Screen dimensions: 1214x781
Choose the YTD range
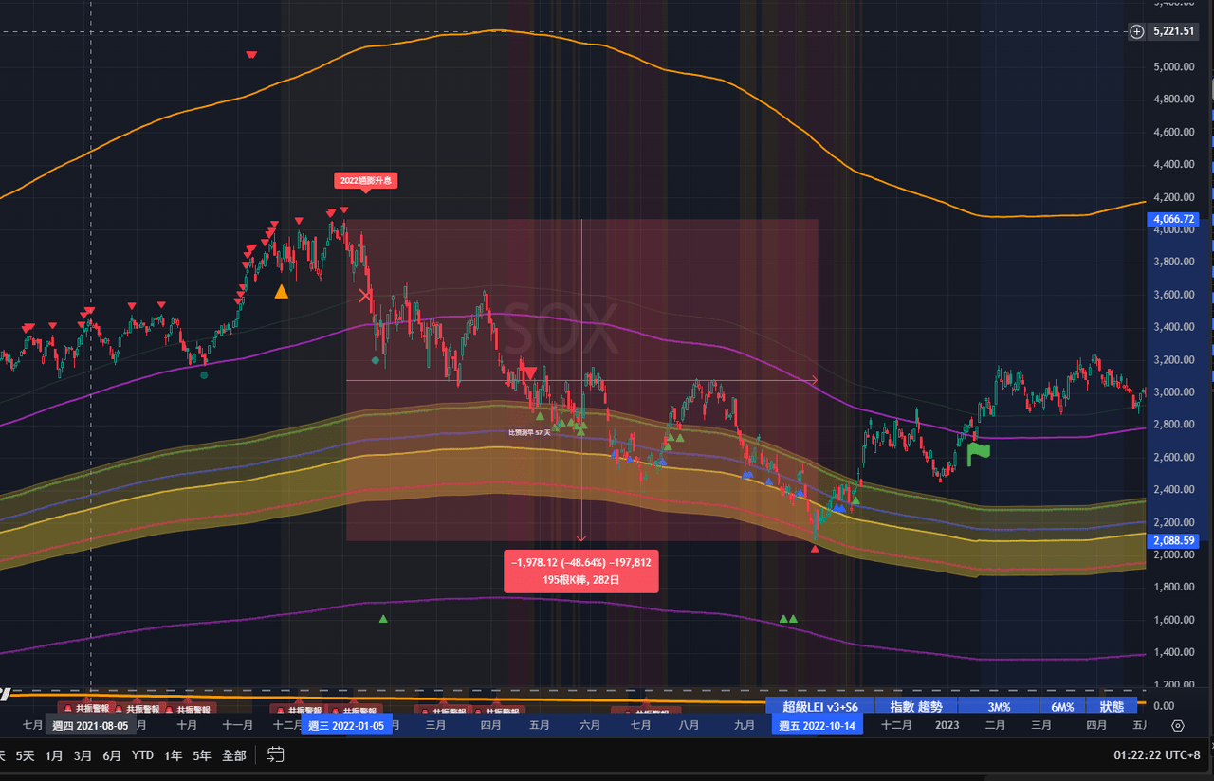(142, 755)
